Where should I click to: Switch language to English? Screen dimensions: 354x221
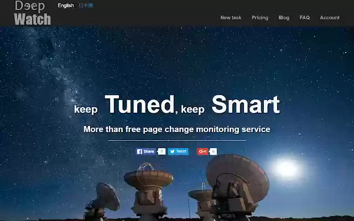click(66, 6)
